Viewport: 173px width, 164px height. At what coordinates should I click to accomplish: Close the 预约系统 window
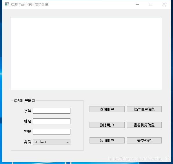tap(164, 5)
